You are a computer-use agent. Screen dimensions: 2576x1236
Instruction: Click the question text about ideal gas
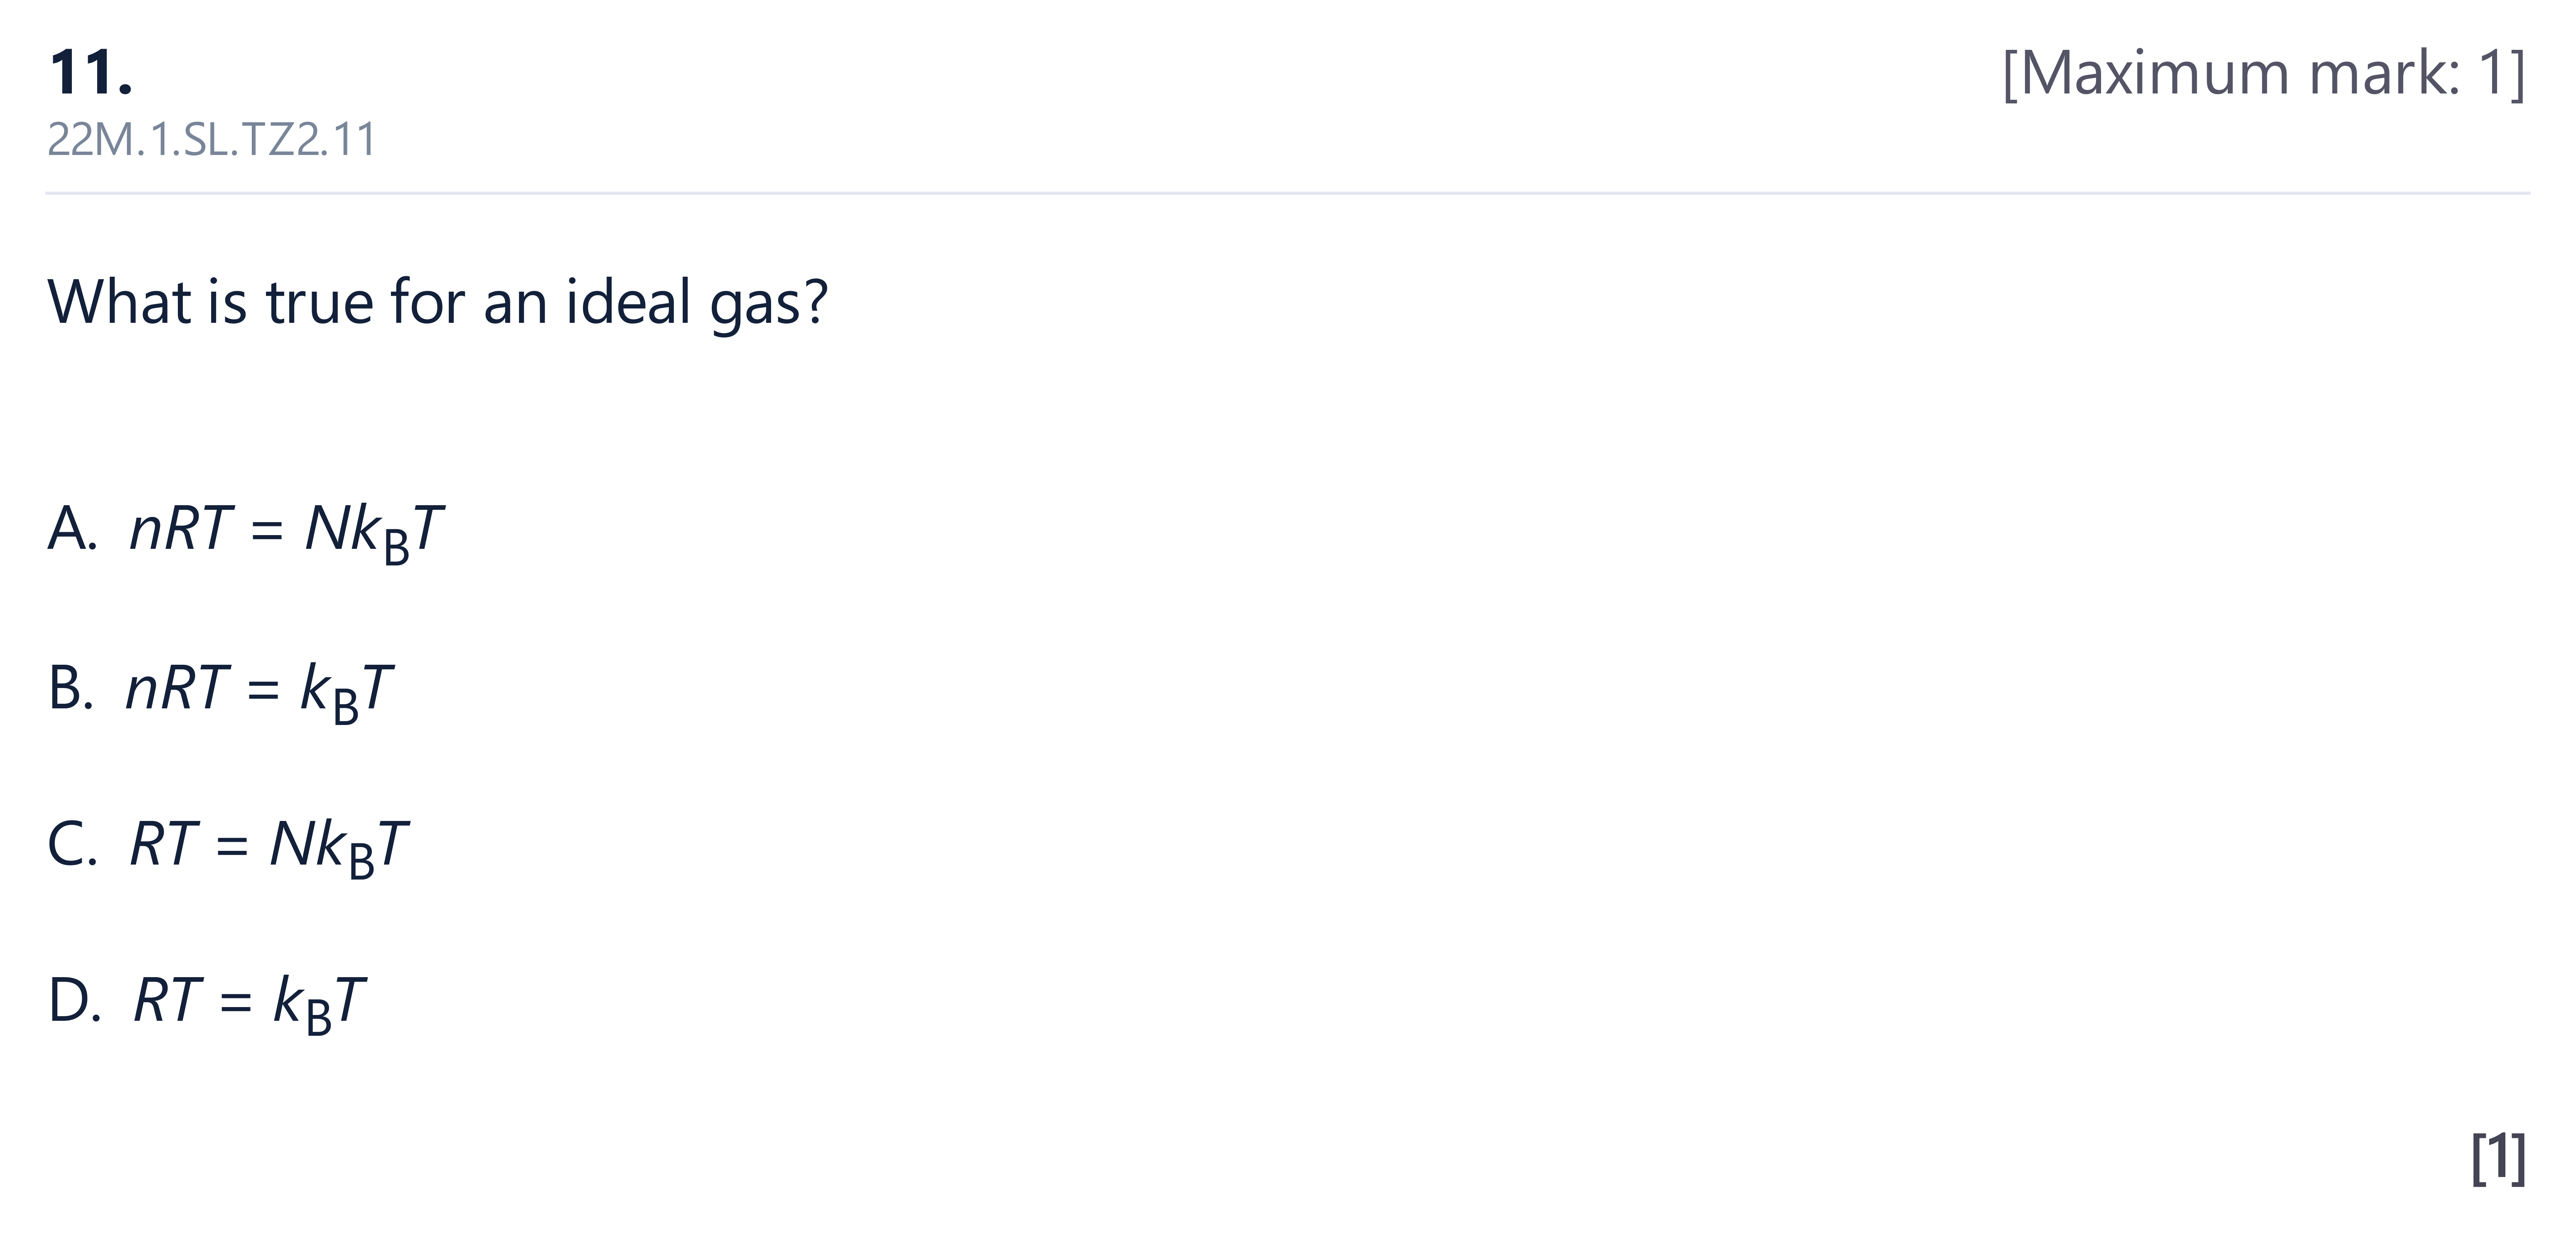[x=437, y=303]
